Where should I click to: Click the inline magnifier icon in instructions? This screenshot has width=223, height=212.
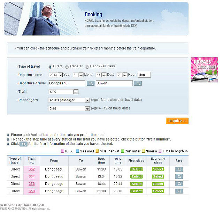pos(23,144)
